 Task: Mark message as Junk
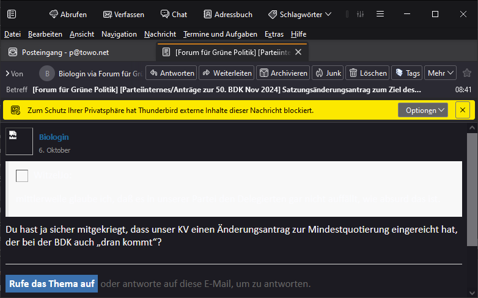pos(328,73)
